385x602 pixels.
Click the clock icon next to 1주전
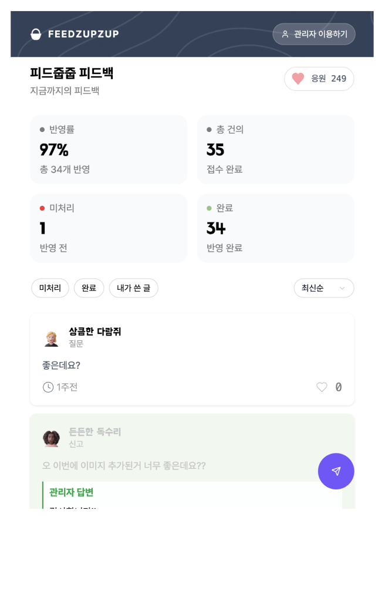click(48, 387)
